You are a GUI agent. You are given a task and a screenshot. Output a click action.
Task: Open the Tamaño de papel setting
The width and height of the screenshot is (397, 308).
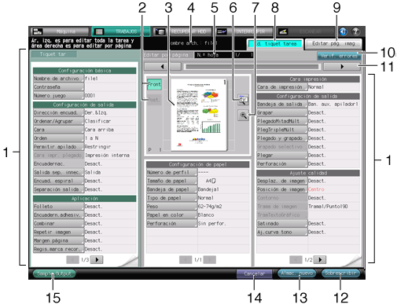(171, 181)
